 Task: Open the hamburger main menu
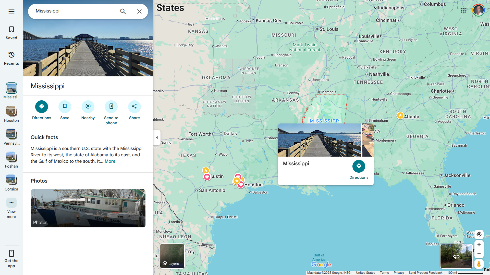11,11
